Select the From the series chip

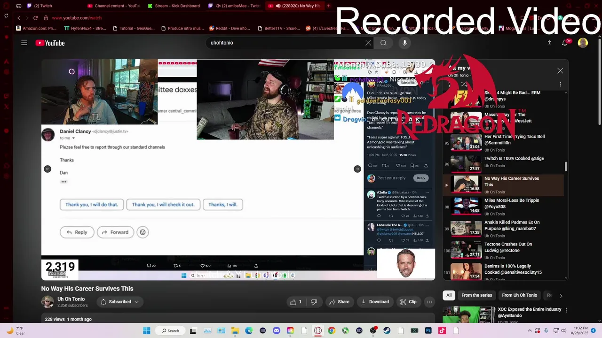pos(476,295)
